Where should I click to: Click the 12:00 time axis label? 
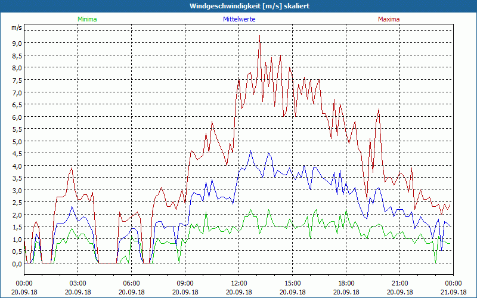[x=239, y=284]
